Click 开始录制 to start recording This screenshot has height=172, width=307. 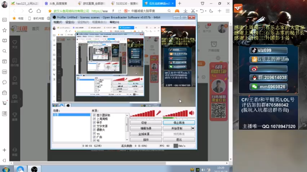coord(177,129)
